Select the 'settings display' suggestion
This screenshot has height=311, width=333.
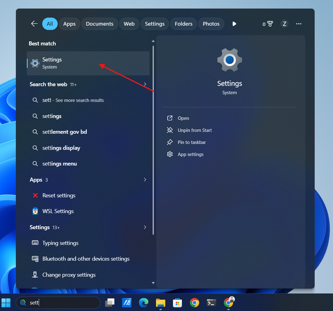(88, 148)
